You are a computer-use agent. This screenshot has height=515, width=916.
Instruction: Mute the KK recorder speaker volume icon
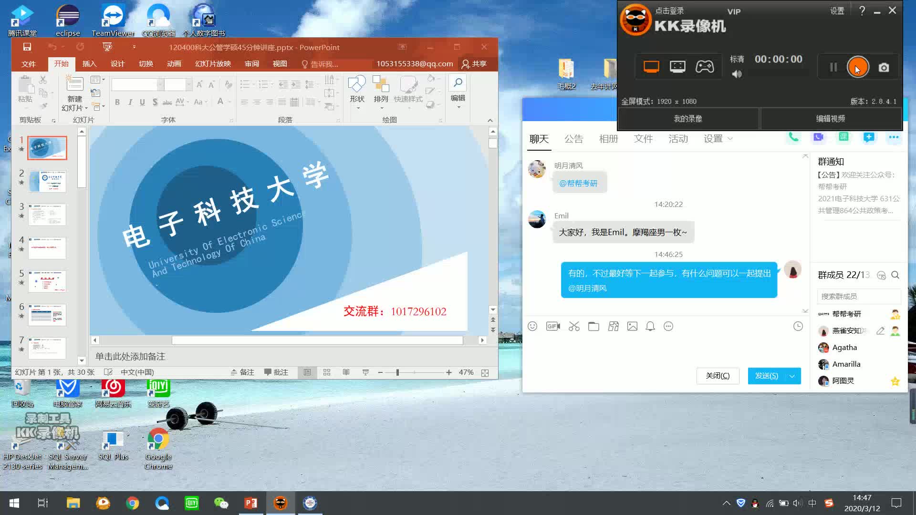pyautogui.click(x=737, y=74)
